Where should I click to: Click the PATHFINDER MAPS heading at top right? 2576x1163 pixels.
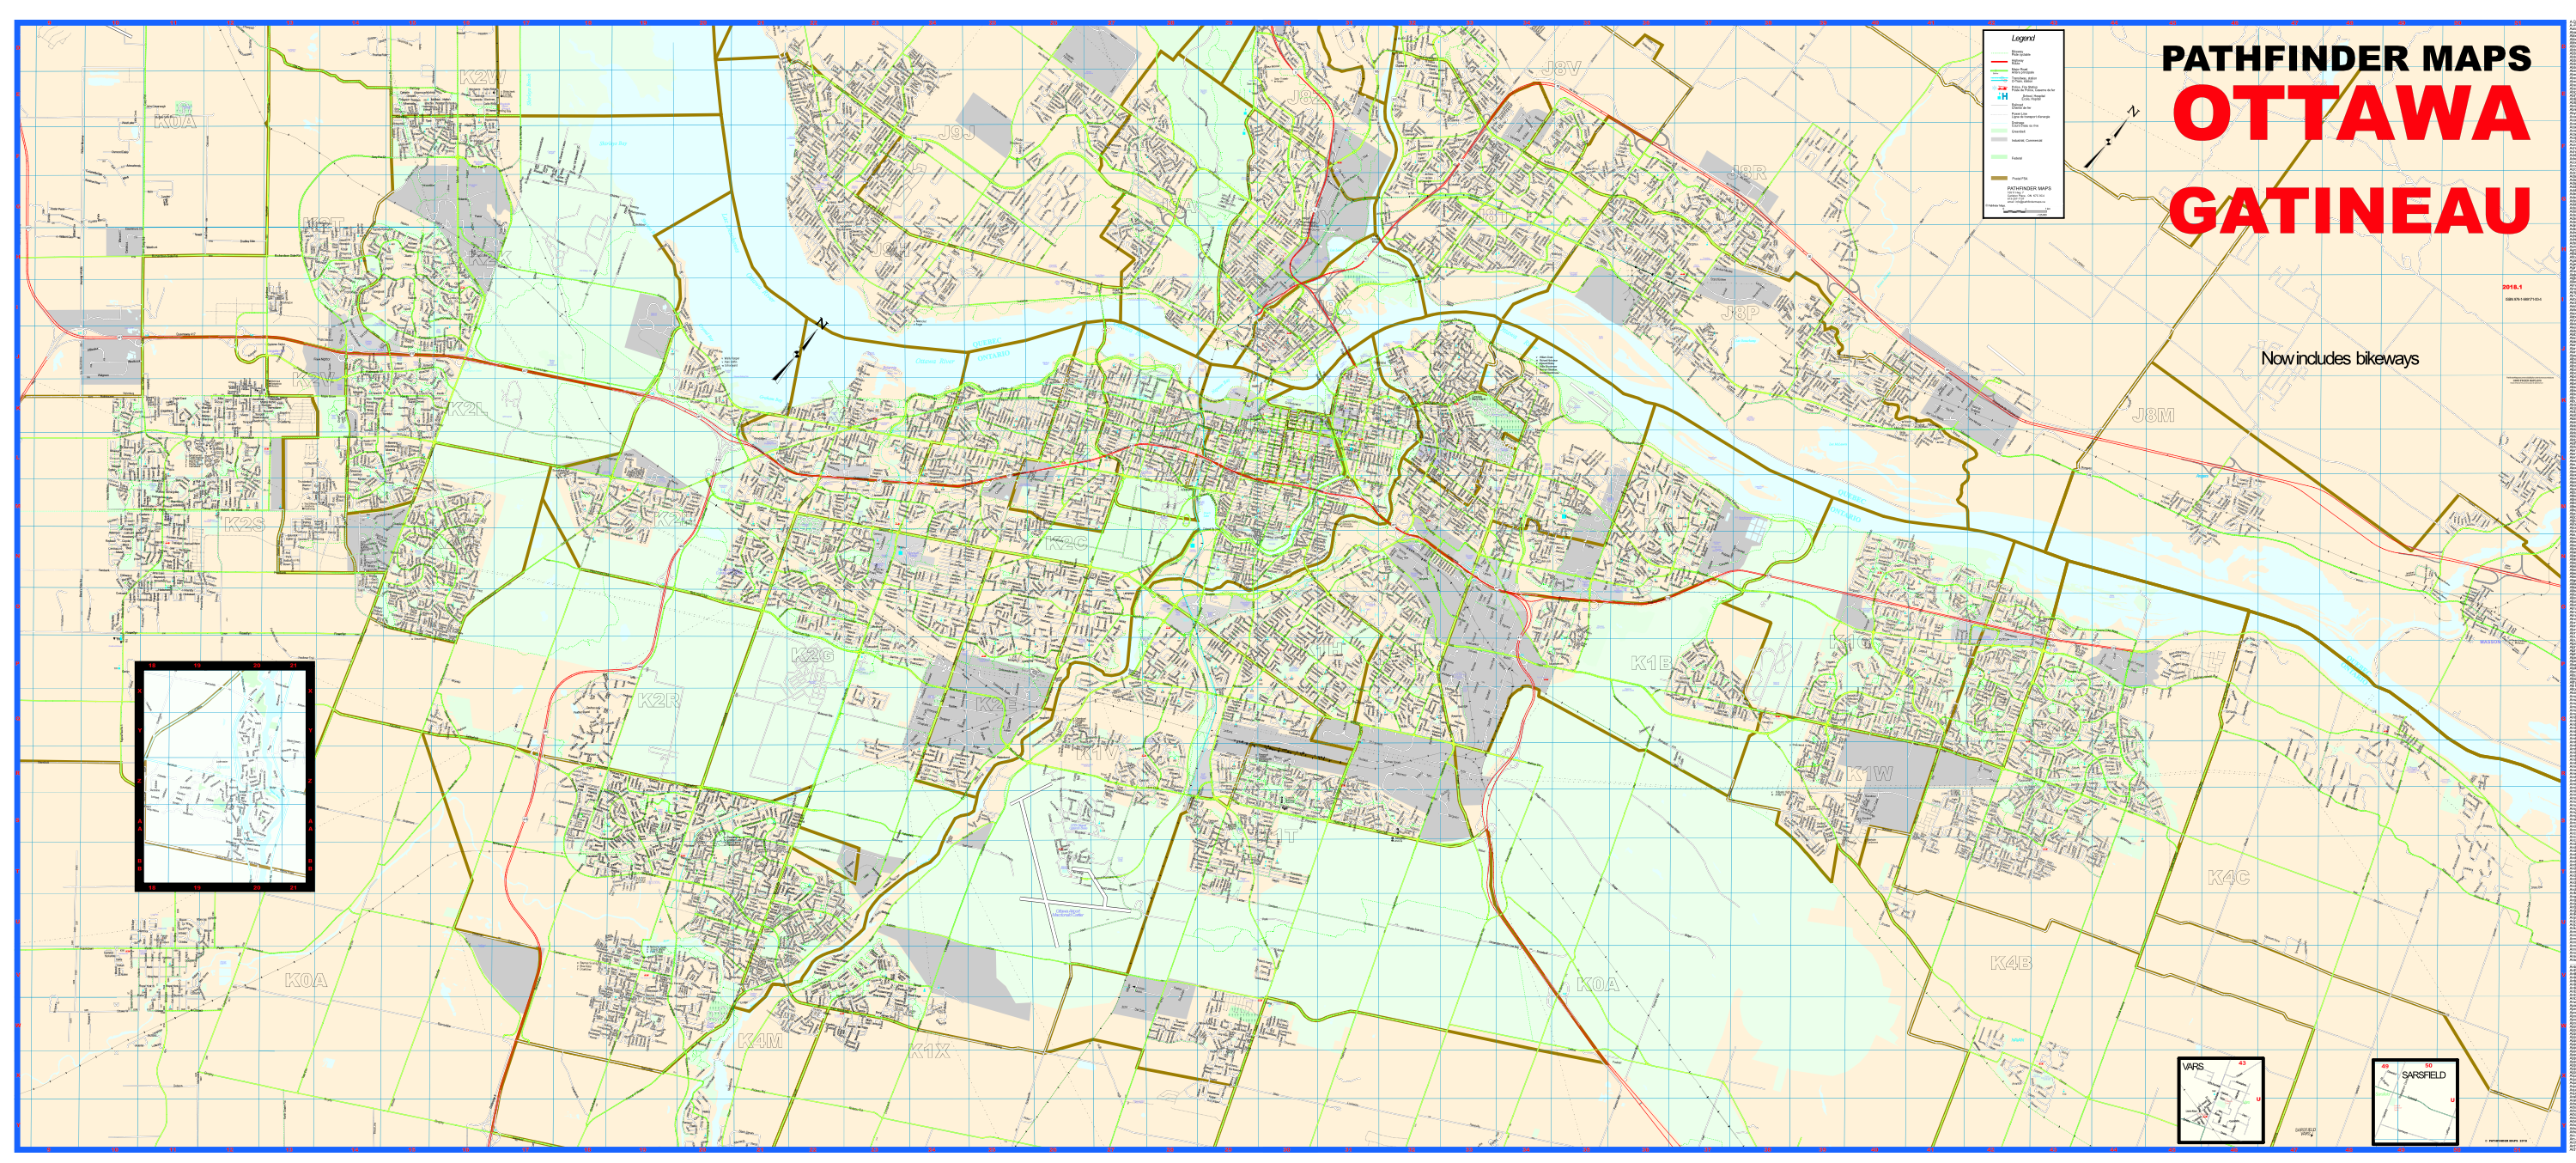coord(2345,58)
